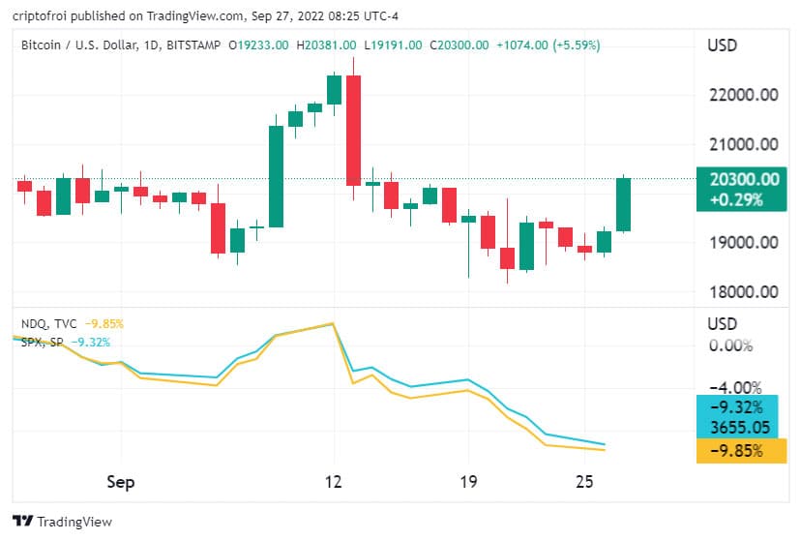The width and height of the screenshot is (800, 540).
Task: Select the SPX, SP legend label
Action: pos(44,342)
